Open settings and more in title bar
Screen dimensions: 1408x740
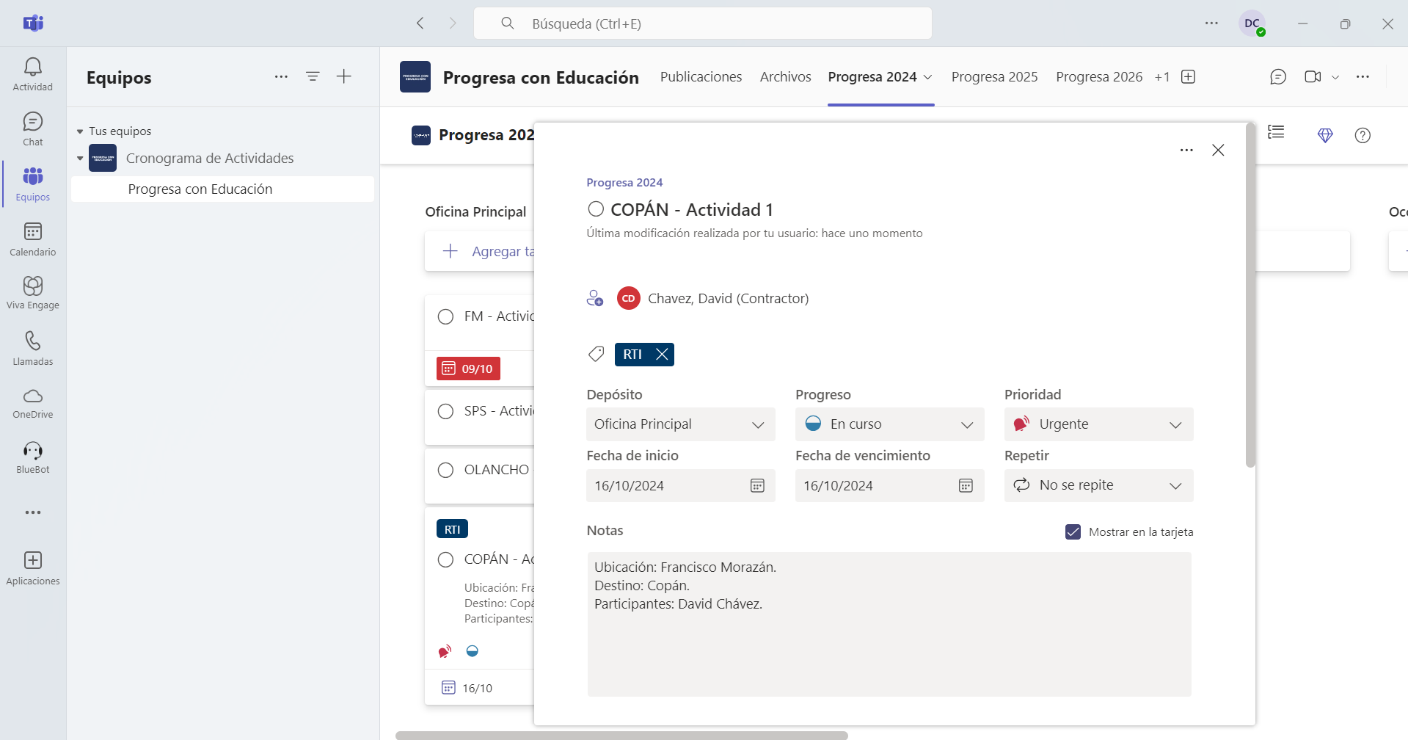click(x=1211, y=23)
